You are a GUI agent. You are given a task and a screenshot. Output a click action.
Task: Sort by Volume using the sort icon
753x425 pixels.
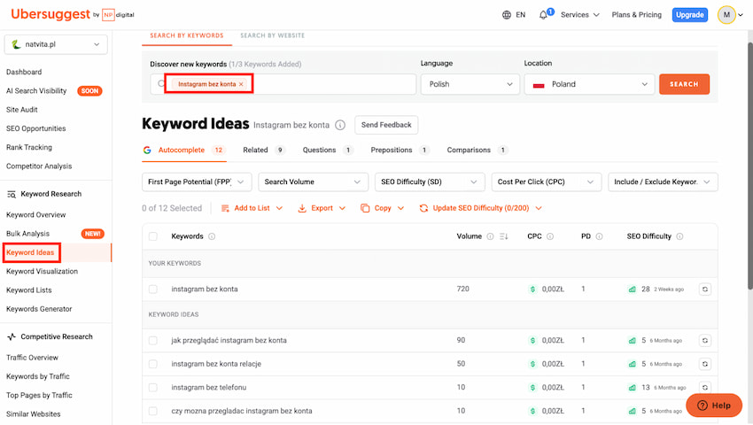point(503,236)
